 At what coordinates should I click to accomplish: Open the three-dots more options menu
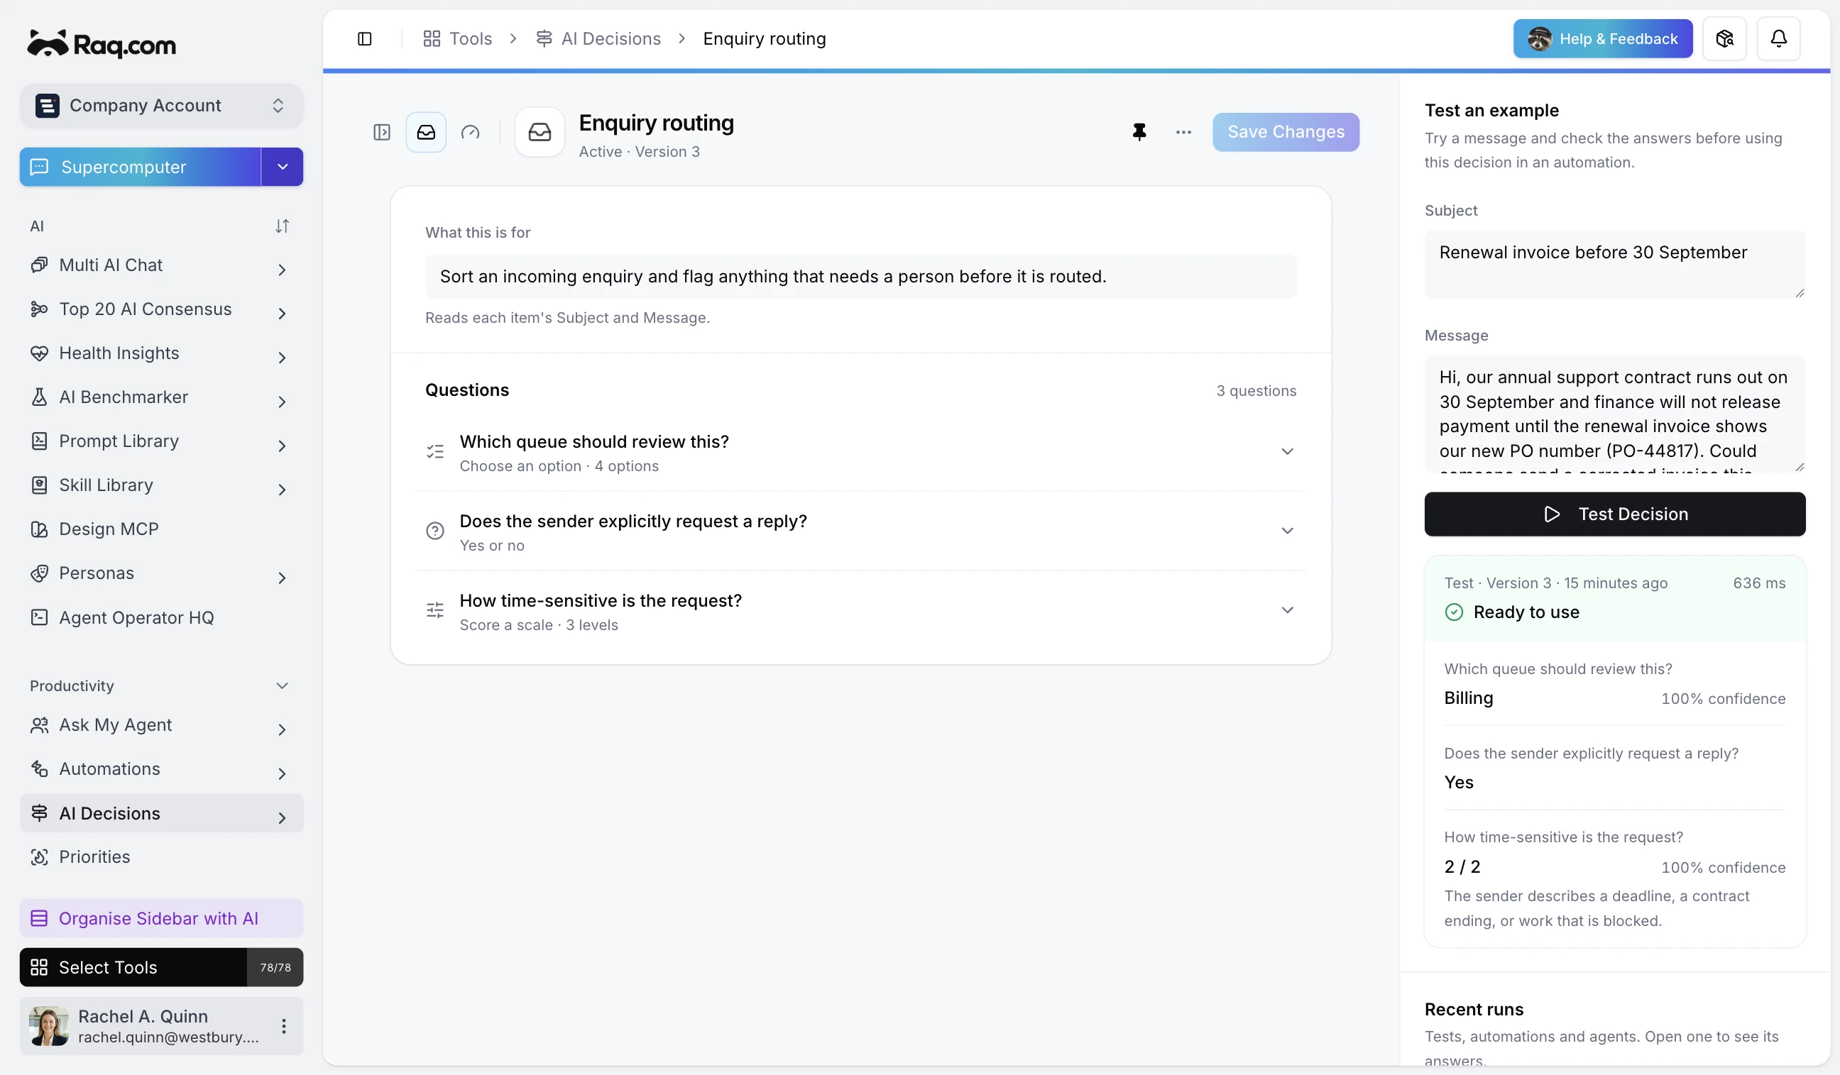tap(1183, 132)
